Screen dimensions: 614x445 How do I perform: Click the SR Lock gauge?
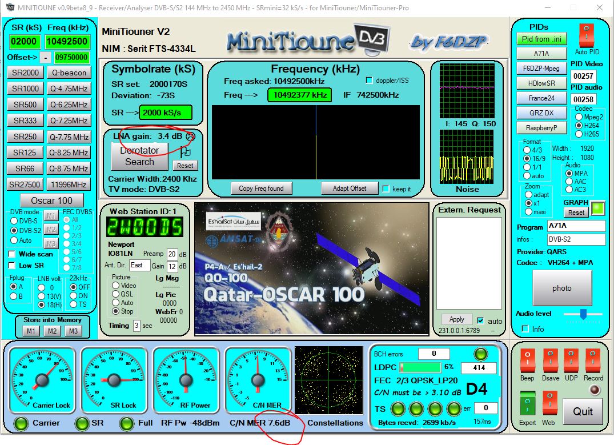(114, 380)
